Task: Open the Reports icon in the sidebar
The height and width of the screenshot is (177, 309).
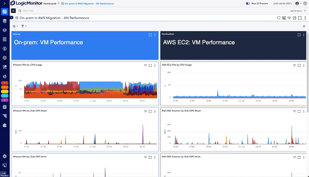Action: (4, 107)
